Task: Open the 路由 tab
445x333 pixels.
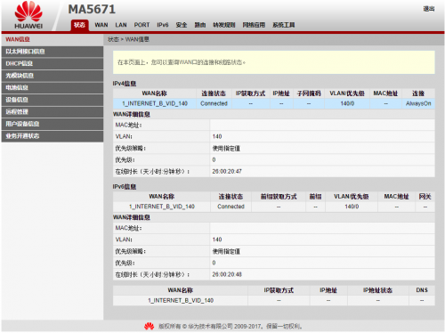Action: [x=200, y=25]
